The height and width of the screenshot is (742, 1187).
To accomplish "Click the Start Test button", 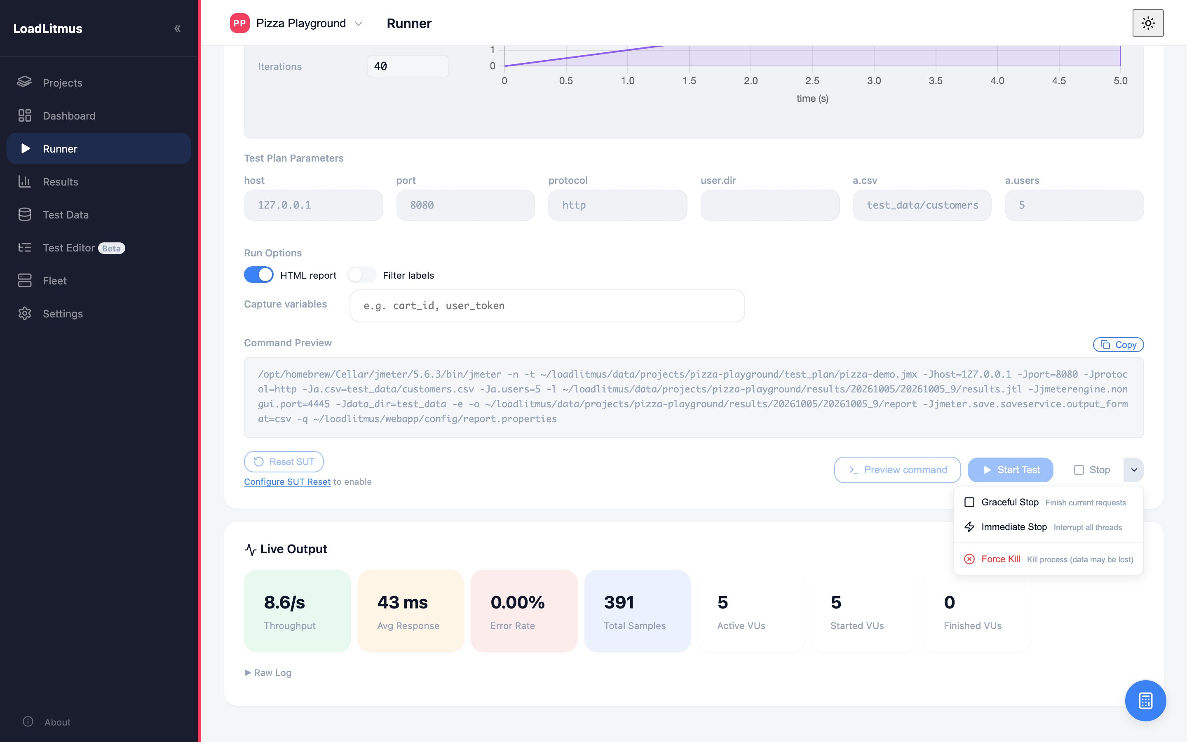I will pos(1011,470).
